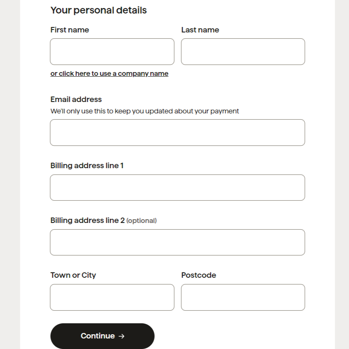This screenshot has height=349, width=349.
Task: Click the "Your personal details" heading
Action: 99,10
